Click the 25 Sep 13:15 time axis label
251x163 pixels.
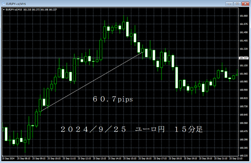tap(99, 158)
